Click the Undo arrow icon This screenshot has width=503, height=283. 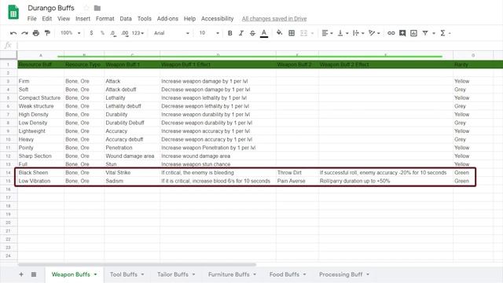click(x=13, y=33)
